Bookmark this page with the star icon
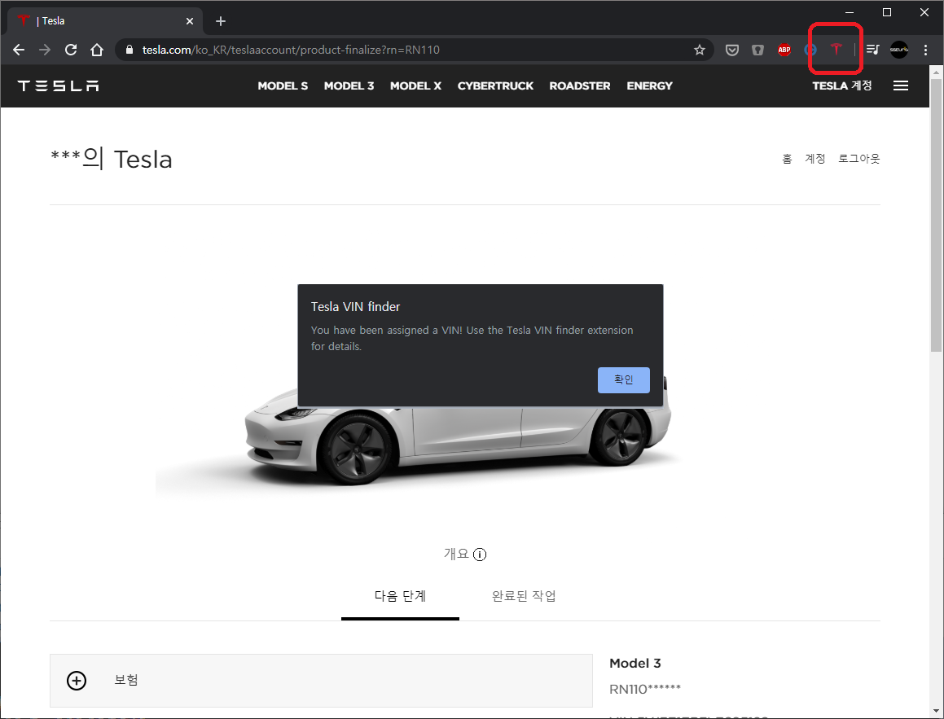 699,50
